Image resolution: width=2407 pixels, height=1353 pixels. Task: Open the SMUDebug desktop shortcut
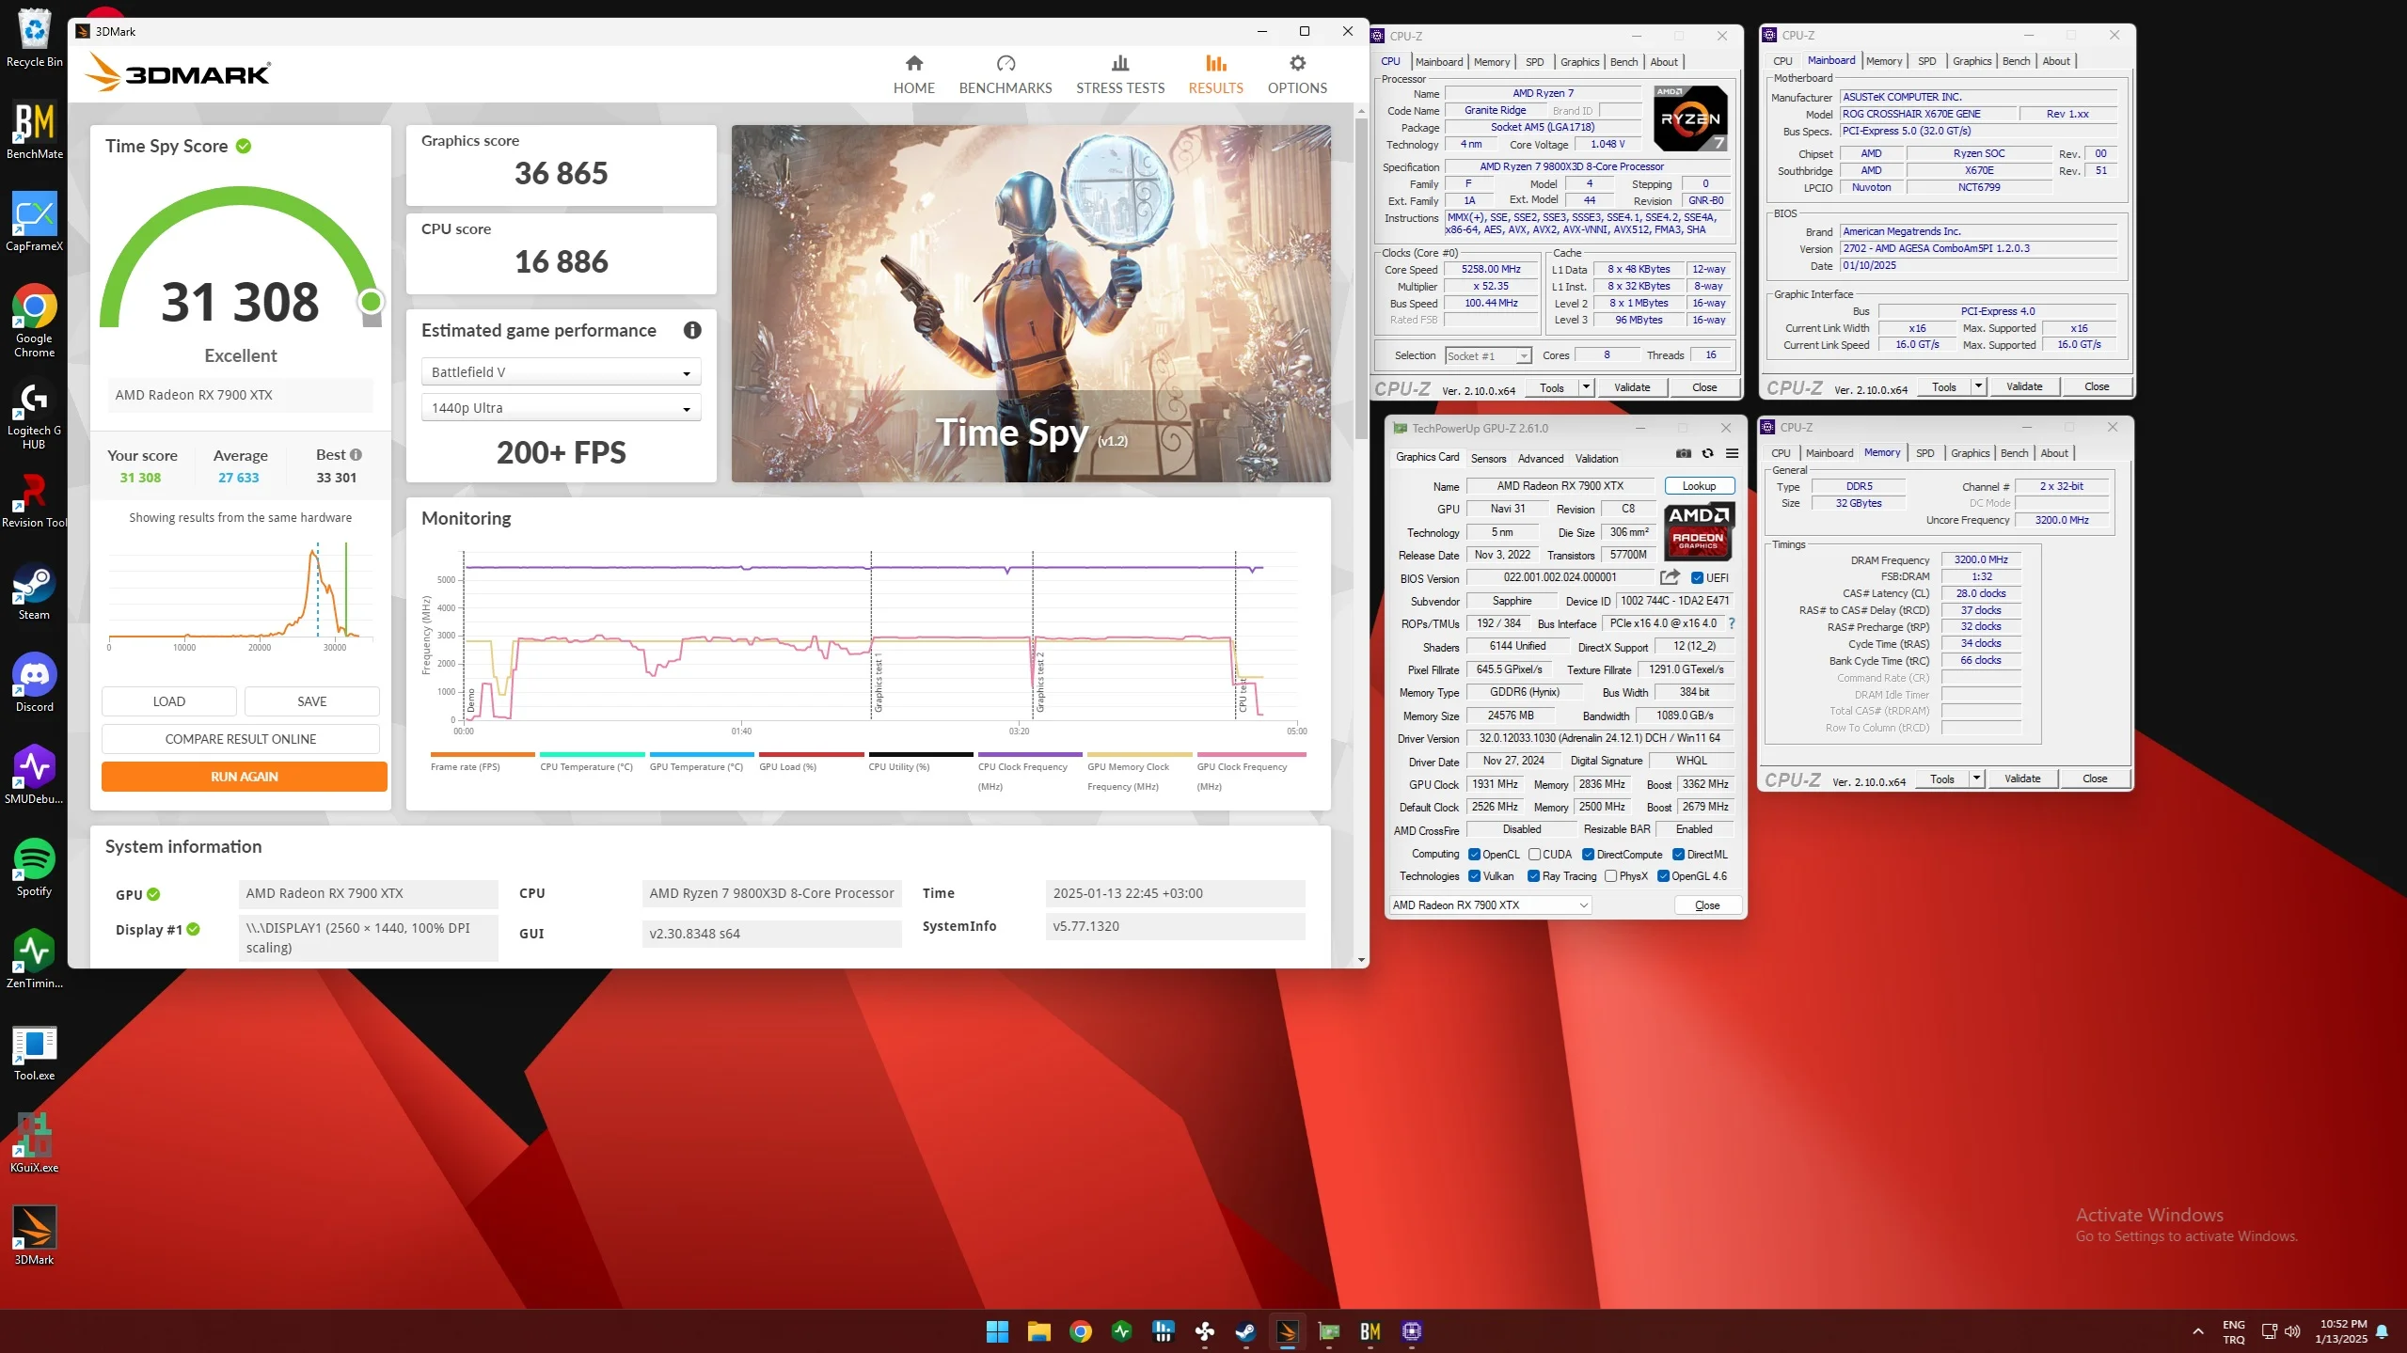point(35,776)
